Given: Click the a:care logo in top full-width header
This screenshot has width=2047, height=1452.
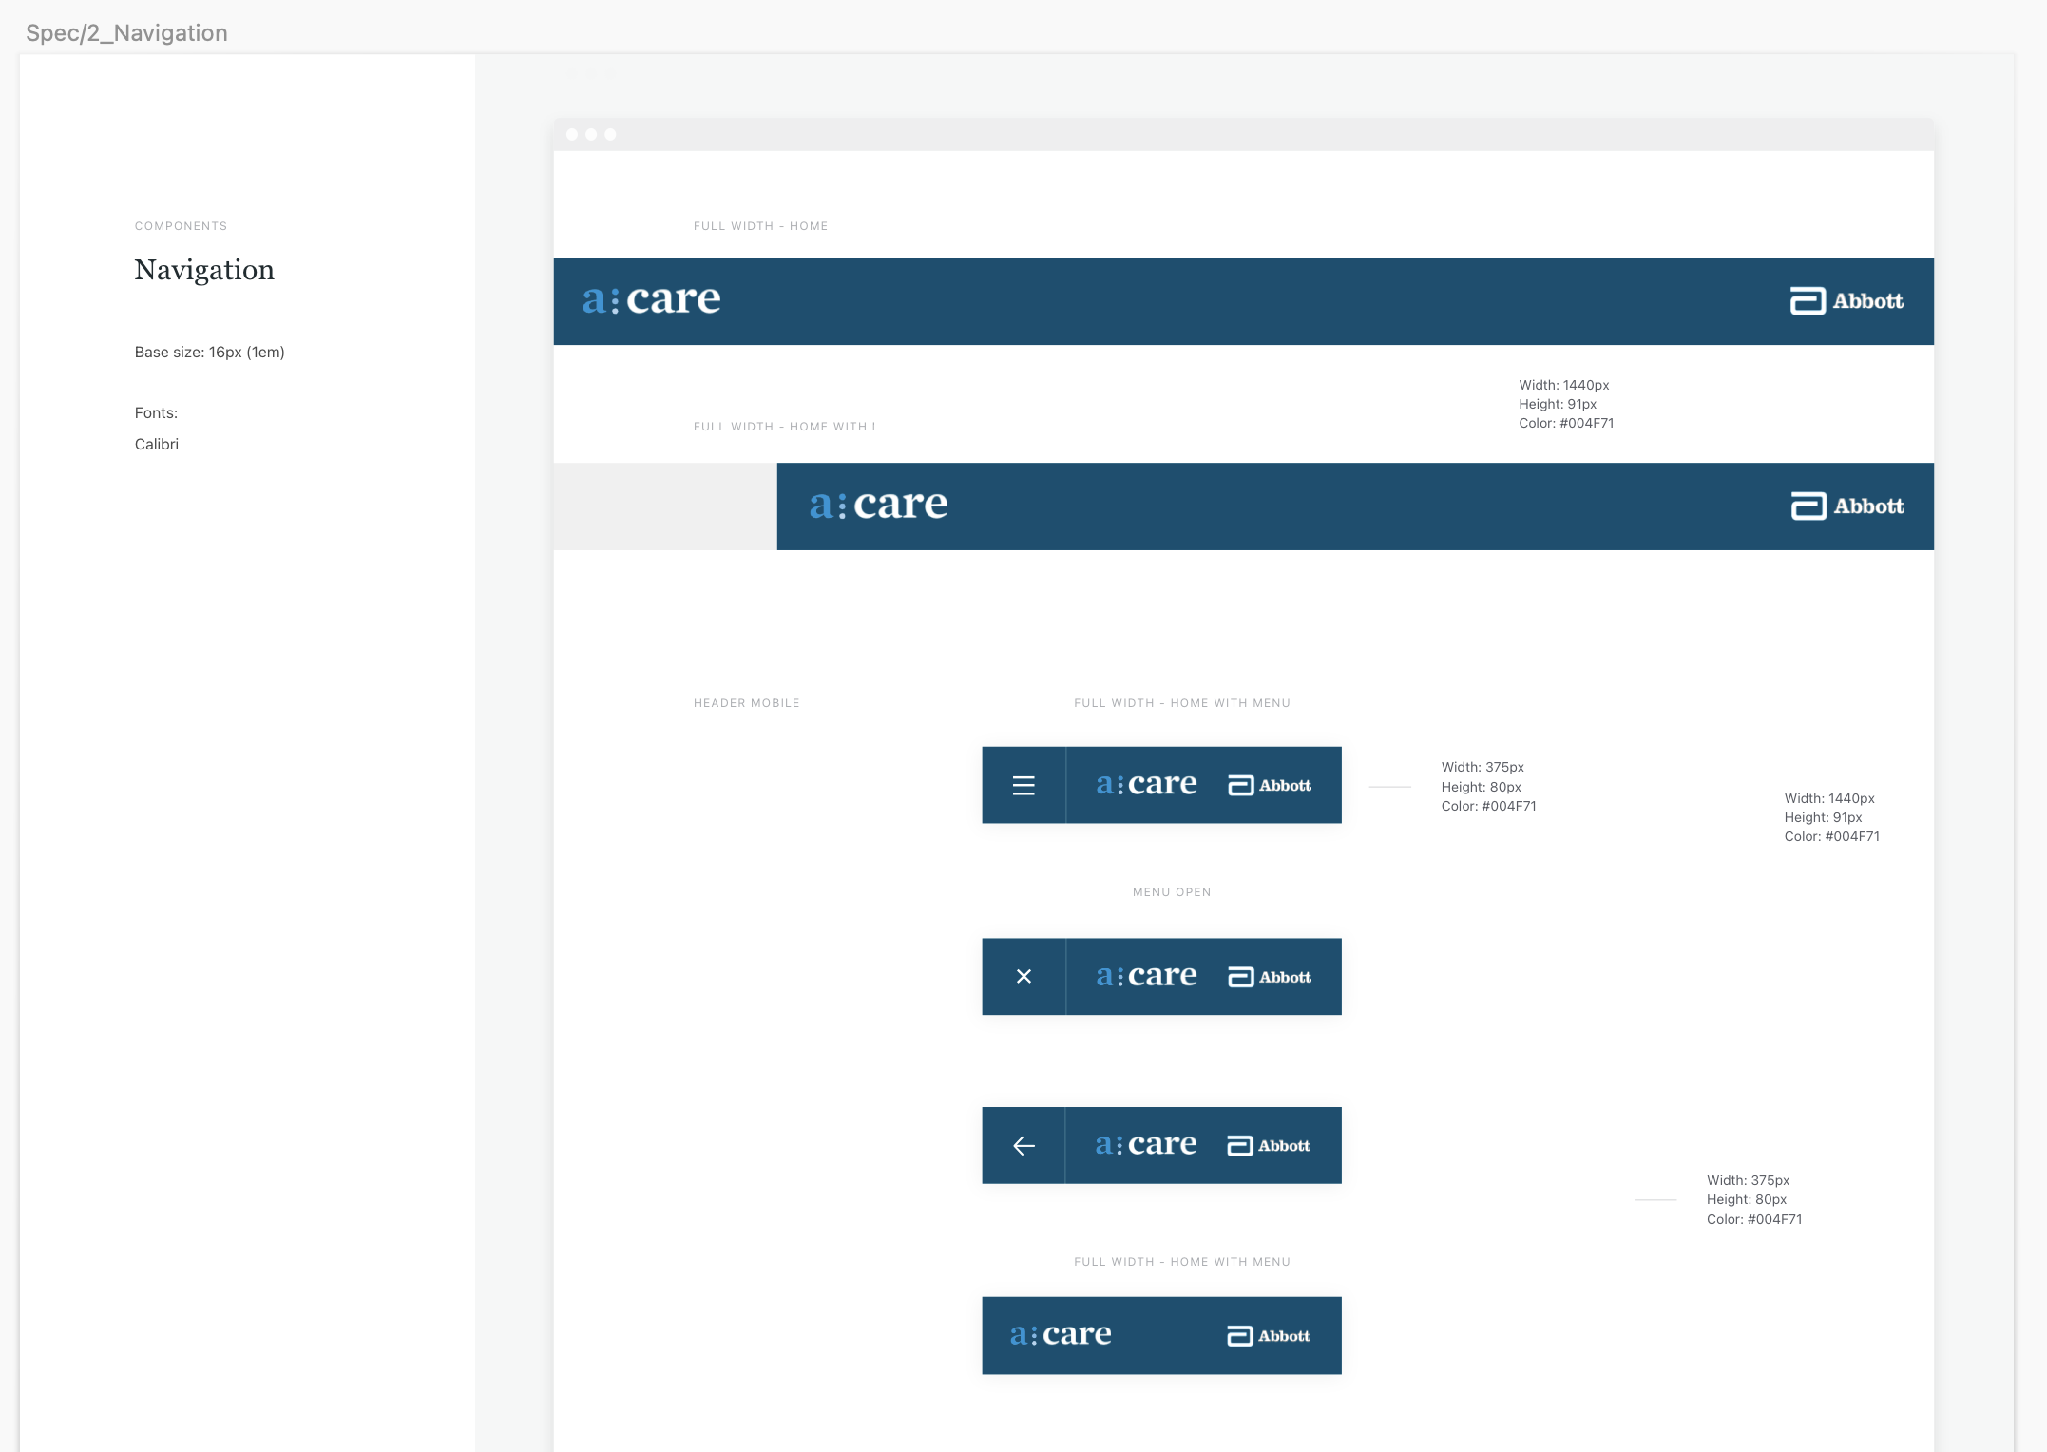Looking at the screenshot, I should pos(652,300).
